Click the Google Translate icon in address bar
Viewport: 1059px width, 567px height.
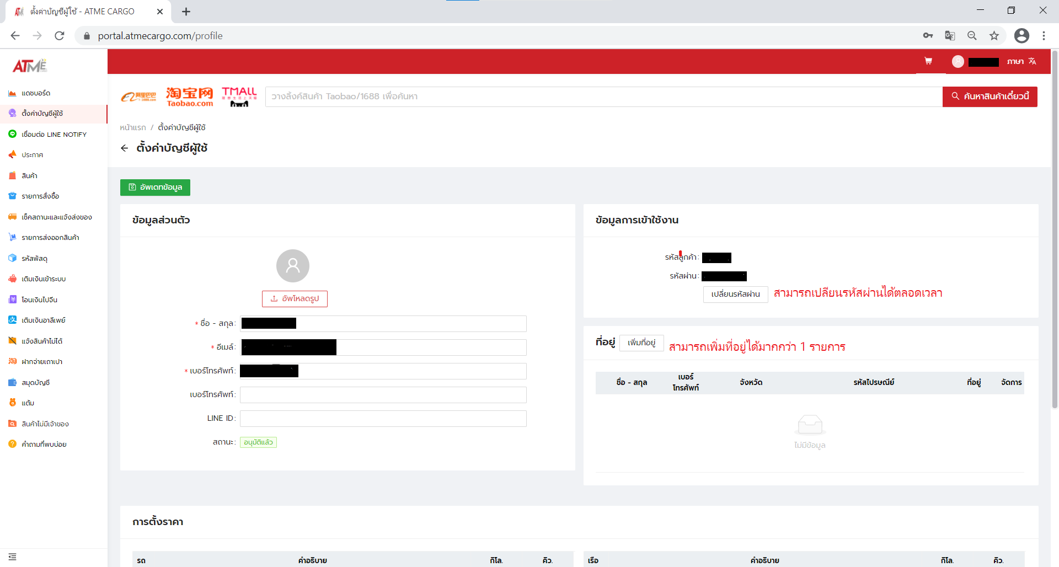(950, 36)
